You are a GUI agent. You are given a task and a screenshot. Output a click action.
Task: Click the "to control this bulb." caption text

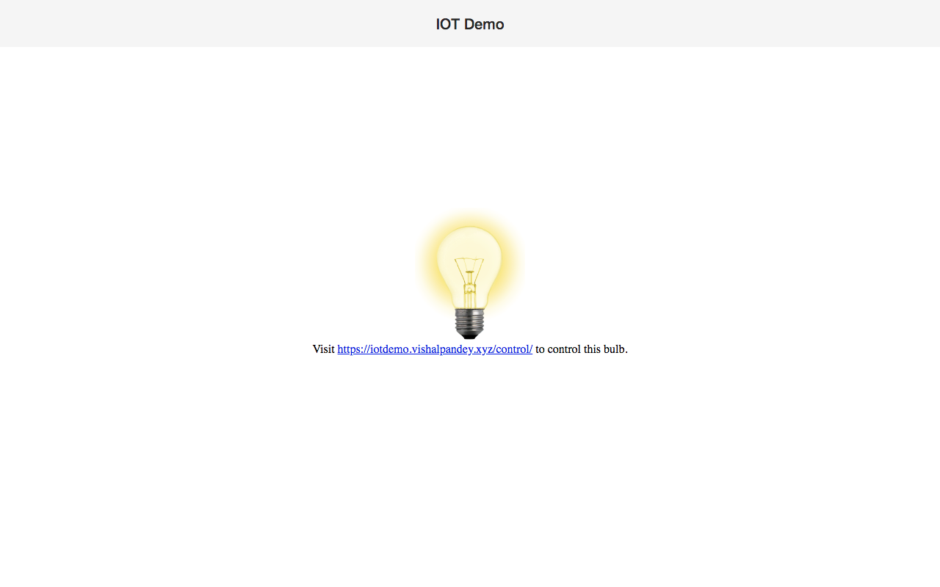click(582, 349)
